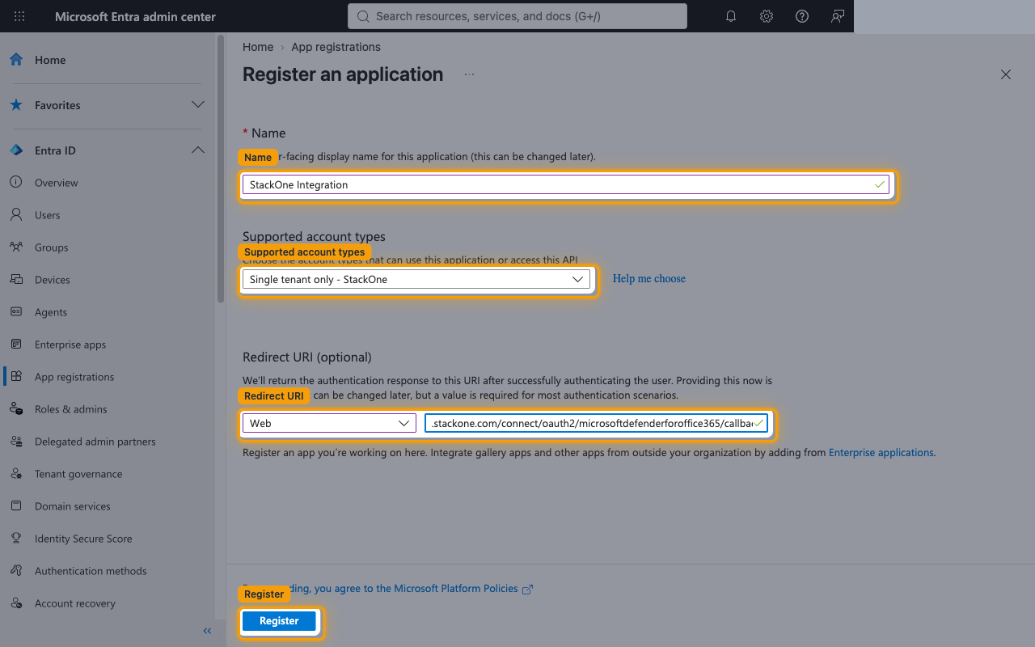Click the Entra ID diamond icon

click(16, 150)
